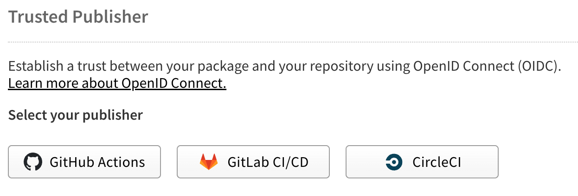Screen dimensions: 578x196
Task: Choose the GitLab CI/CD publisher button
Action: pos(253,162)
